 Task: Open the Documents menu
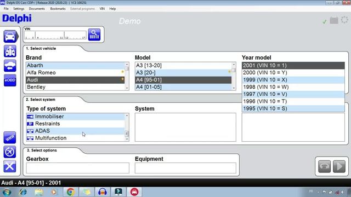pos(37,9)
